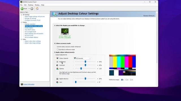181x101 pixels.
Task: Enable Override to reference mode checkbox
Action: [58, 49]
